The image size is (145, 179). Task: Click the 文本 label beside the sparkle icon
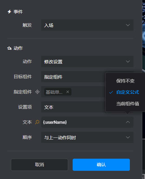(x=27, y=122)
